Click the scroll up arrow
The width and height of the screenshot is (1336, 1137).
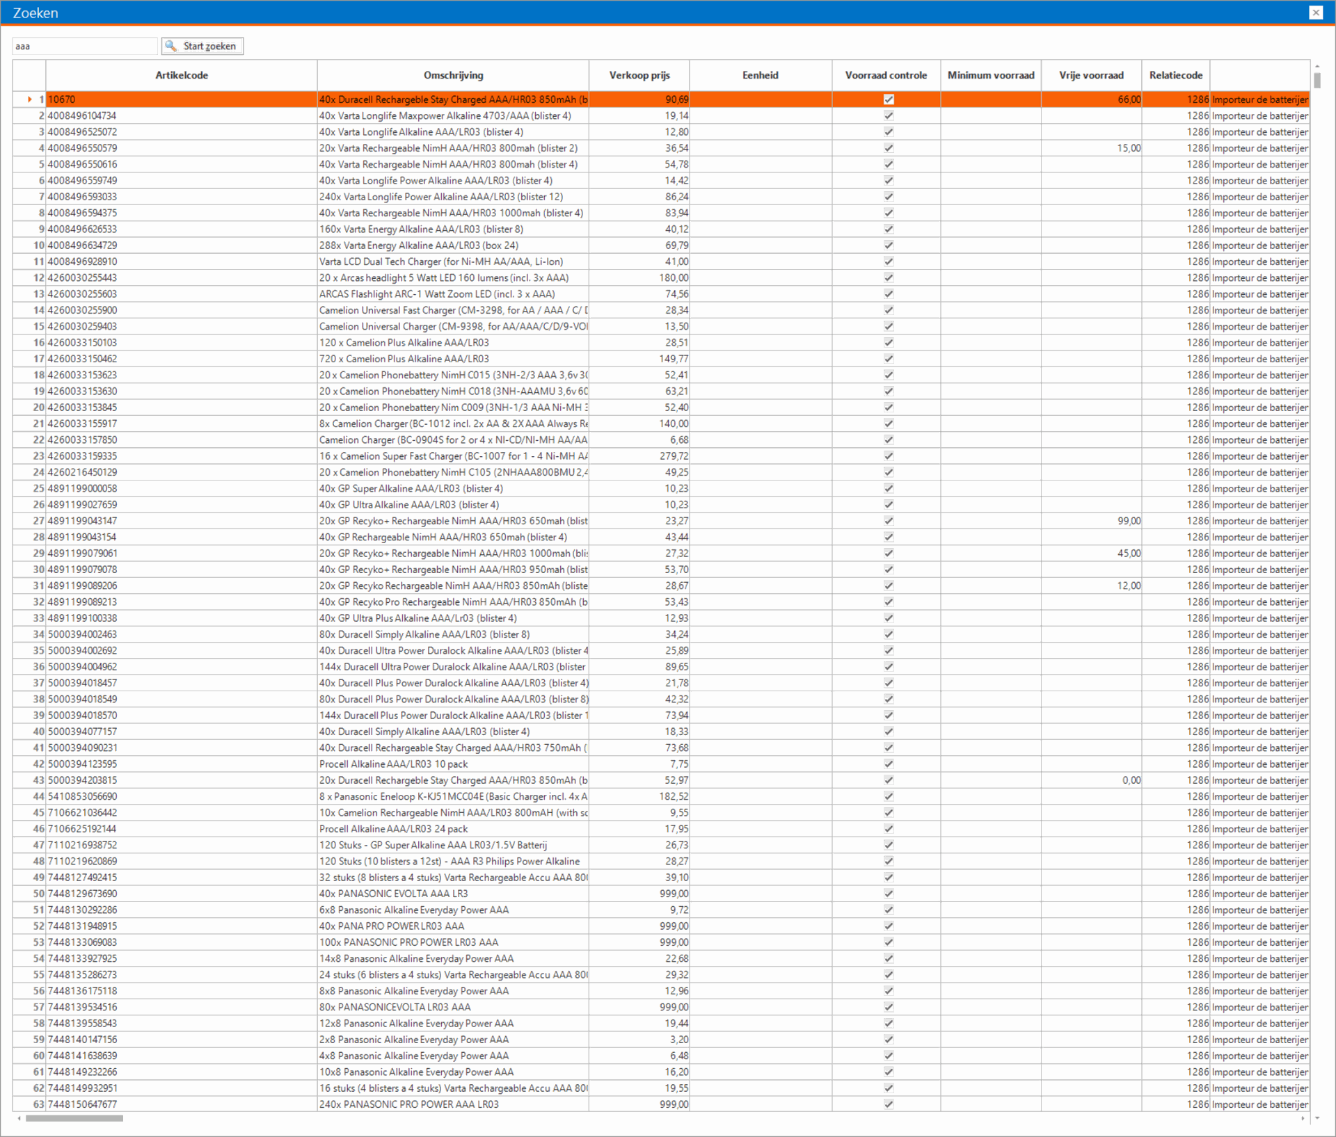tap(1317, 66)
